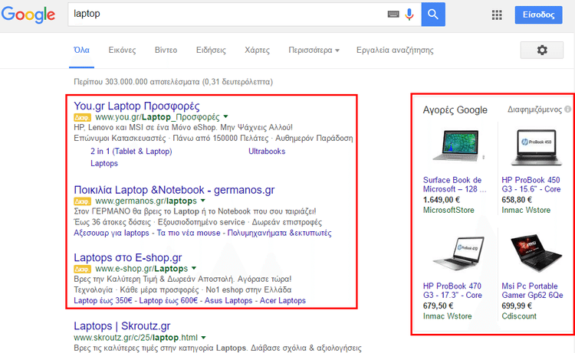
Task: Expand the arrow next to www.germanos.gr URL
Action: pos(203,201)
